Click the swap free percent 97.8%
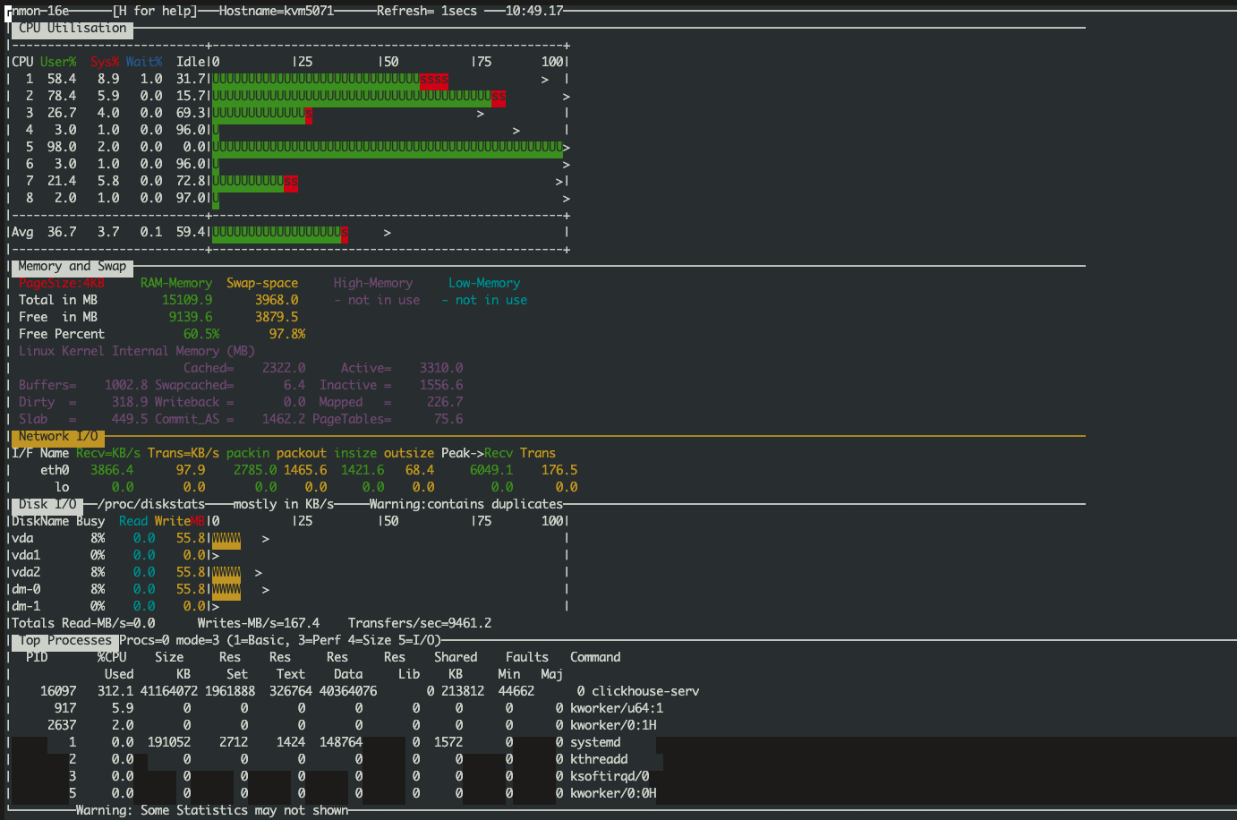The image size is (1237, 820). point(287,334)
